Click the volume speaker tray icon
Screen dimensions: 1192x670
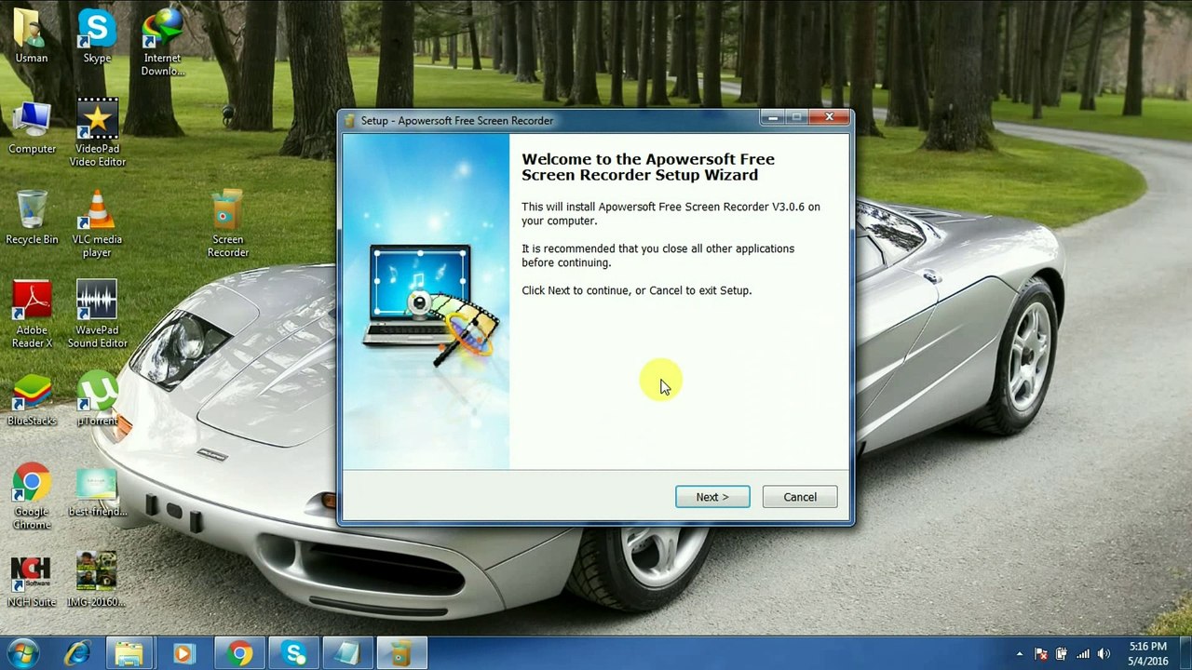1104,654
